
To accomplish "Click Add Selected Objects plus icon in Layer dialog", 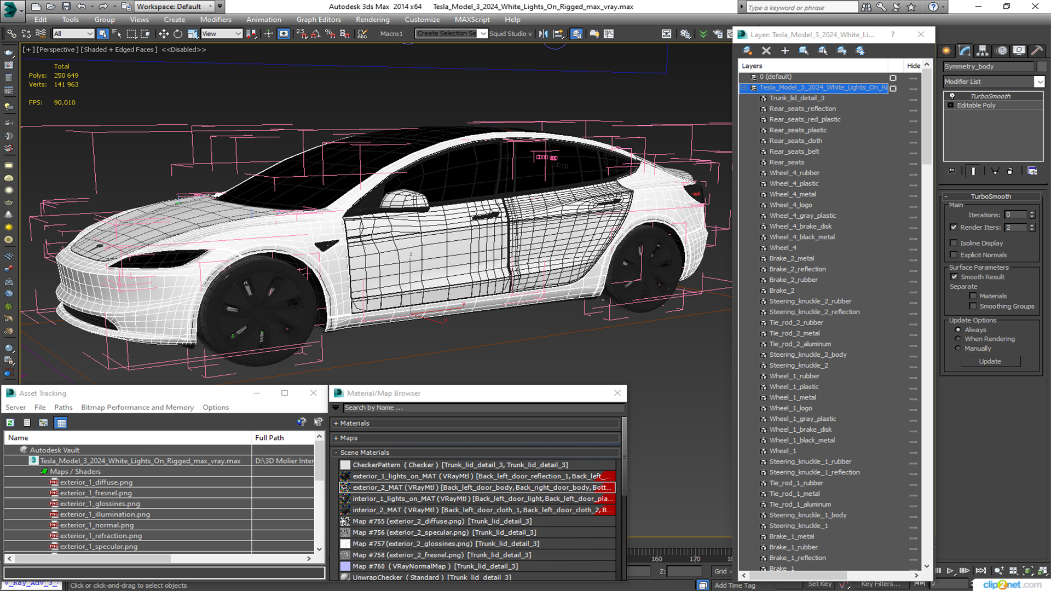I will 785,51.
